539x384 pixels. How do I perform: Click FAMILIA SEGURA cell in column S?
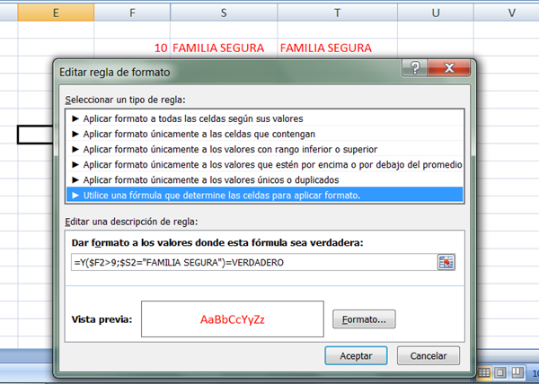click(224, 48)
